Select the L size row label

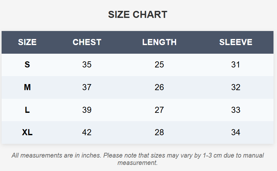tap(27, 110)
